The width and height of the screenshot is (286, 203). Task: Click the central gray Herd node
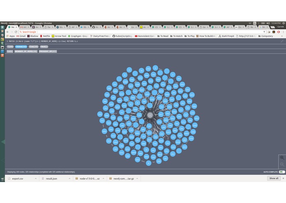coord(150,115)
